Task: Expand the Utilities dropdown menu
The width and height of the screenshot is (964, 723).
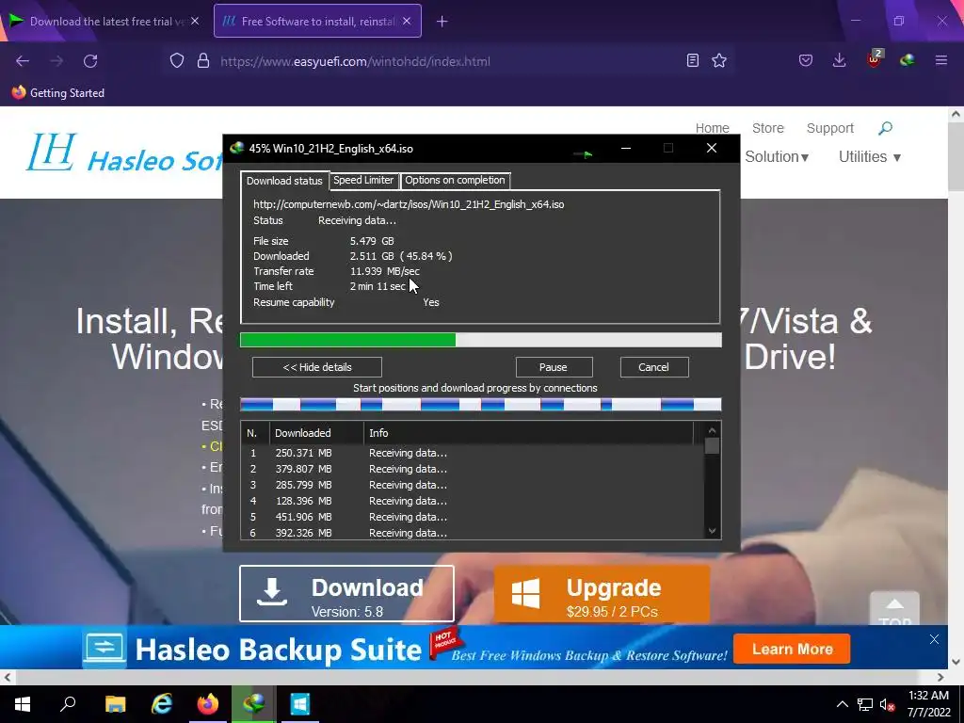Action: (869, 157)
